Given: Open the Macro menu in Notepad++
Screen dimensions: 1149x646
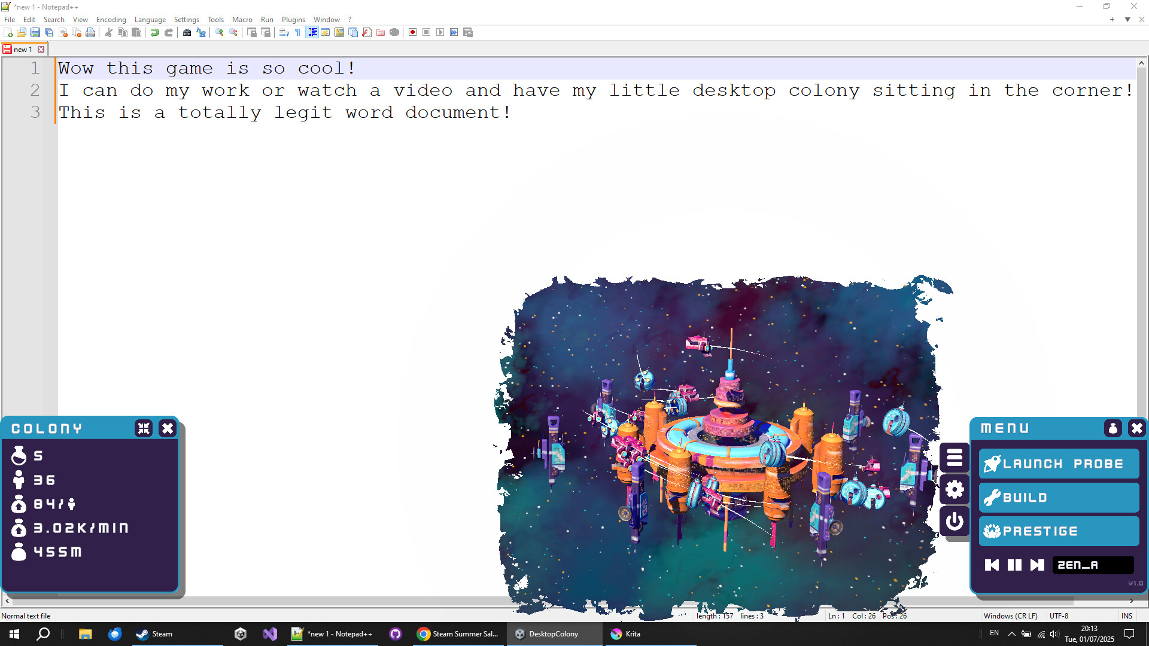Looking at the screenshot, I should tap(242, 19).
